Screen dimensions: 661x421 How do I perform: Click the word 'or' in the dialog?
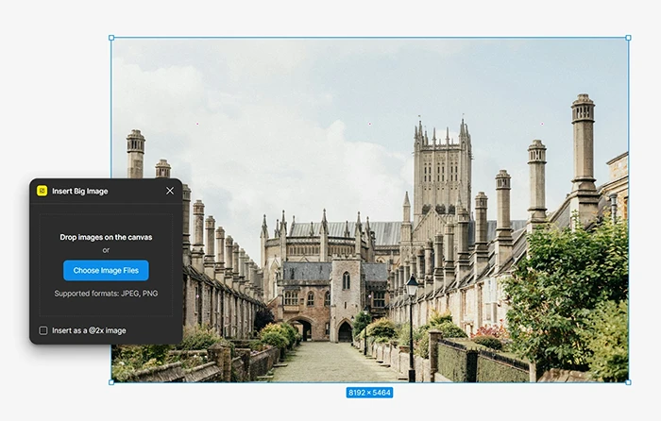click(106, 250)
